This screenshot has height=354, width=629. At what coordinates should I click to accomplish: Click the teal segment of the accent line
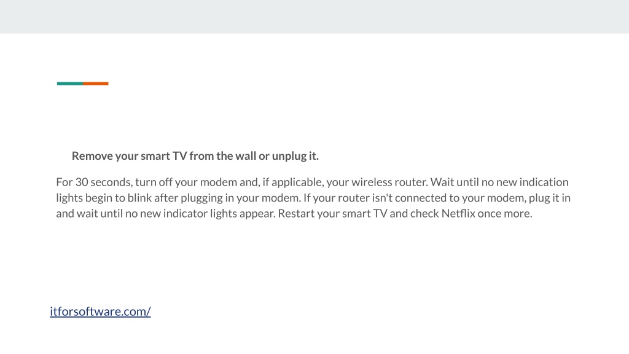click(x=70, y=84)
